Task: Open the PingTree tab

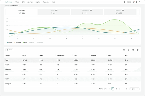Action: point(38,2)
